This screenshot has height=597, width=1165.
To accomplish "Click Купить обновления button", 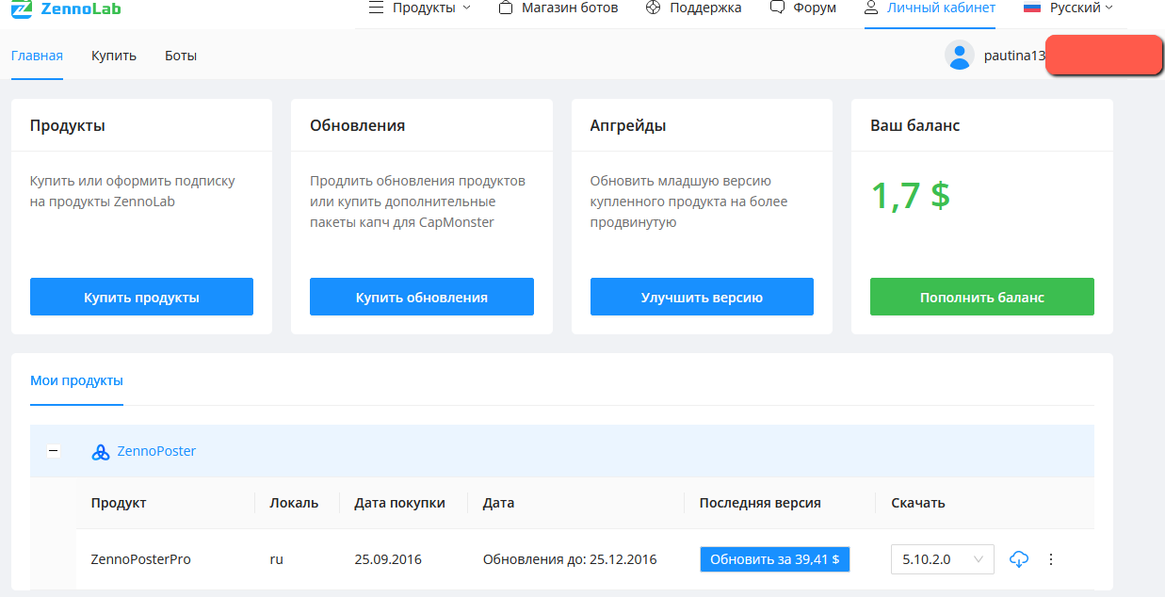I will [x=422, y=297].
